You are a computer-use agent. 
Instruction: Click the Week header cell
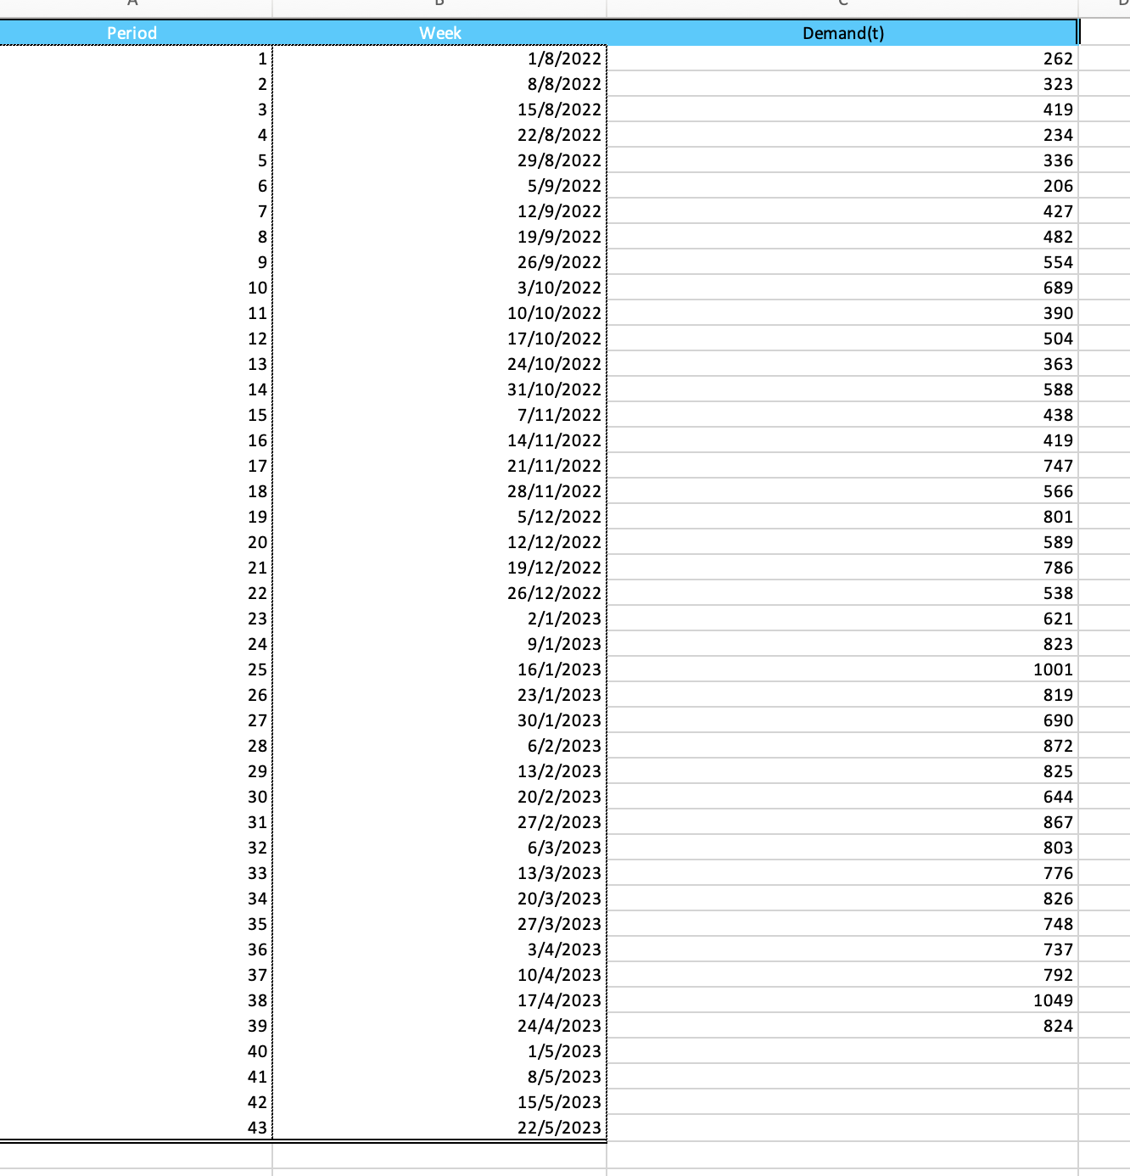[x=439, y=32]
